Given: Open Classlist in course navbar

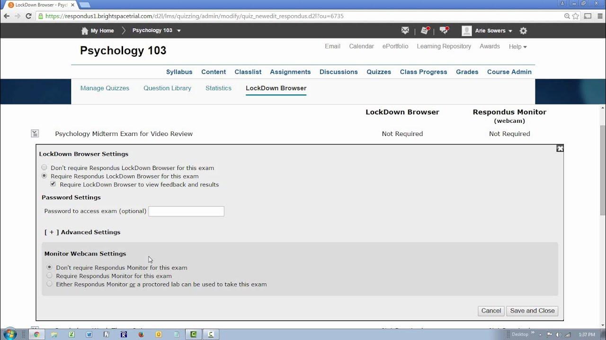Looking at the screenshot, I should (248, 72).
